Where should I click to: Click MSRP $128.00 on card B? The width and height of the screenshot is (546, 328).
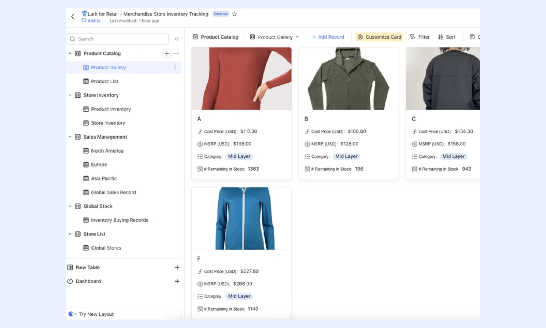pos(349,144)
